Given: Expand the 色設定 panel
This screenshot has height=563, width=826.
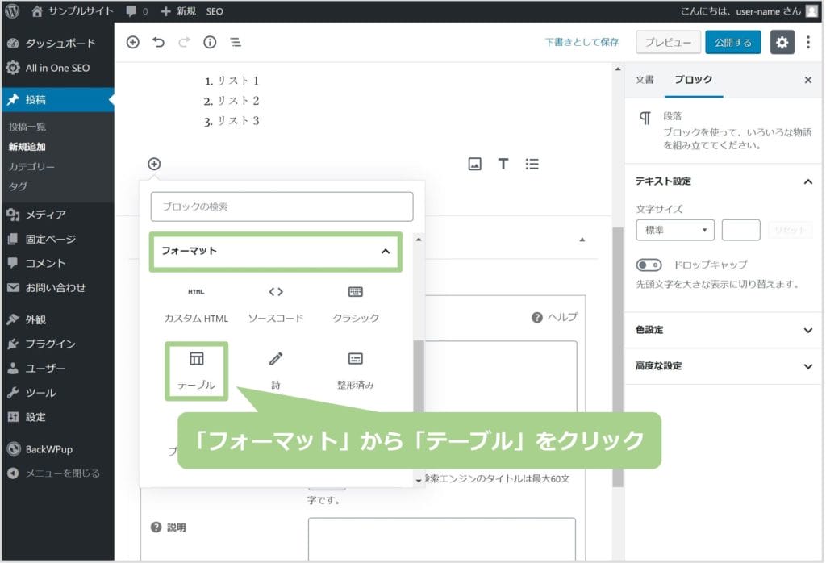Looking at the screenshot, I should [x=808, y=330].
